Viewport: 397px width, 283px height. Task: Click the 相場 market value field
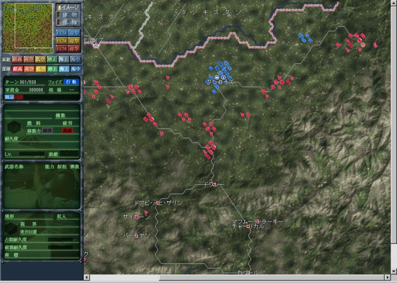(64, 90)
